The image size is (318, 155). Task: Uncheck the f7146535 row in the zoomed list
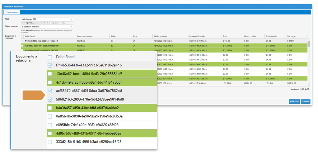tap(50, 65)
